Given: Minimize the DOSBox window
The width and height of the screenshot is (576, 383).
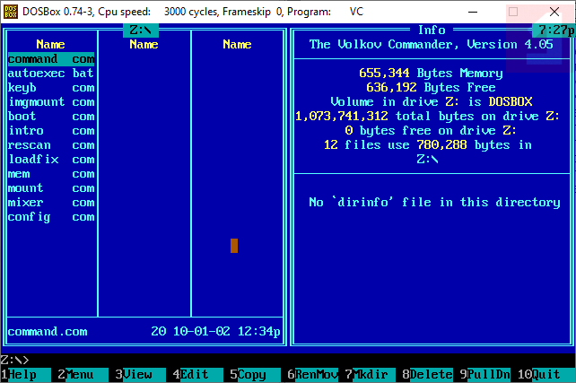Looking at the screenshot, I should point(473,12).
